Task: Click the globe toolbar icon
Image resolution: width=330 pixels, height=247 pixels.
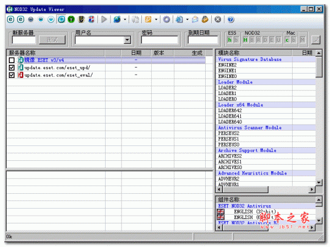Action: tap(117, 20)
